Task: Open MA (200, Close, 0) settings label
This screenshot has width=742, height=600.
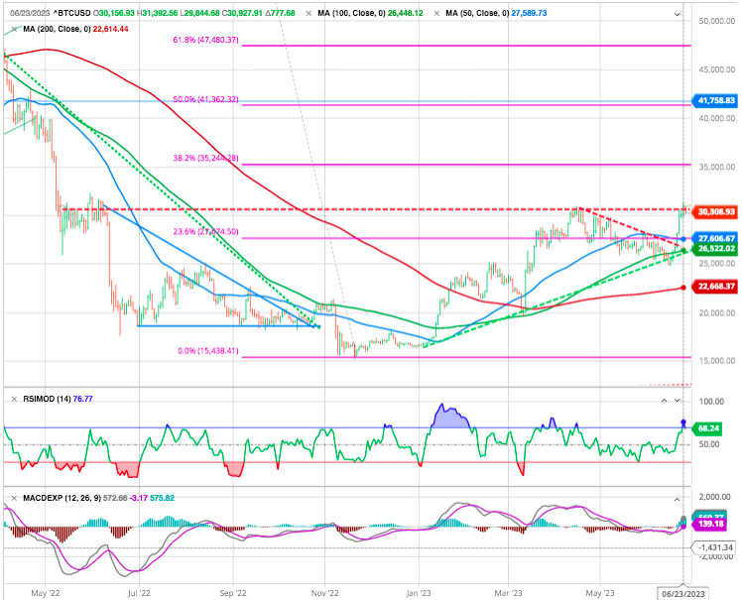Action: pos(57,29)
